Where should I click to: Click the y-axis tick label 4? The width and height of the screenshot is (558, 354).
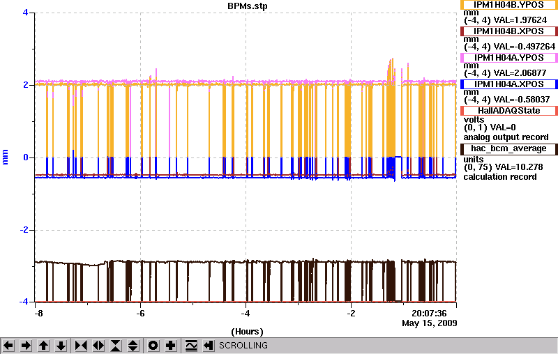pos(25,13)
